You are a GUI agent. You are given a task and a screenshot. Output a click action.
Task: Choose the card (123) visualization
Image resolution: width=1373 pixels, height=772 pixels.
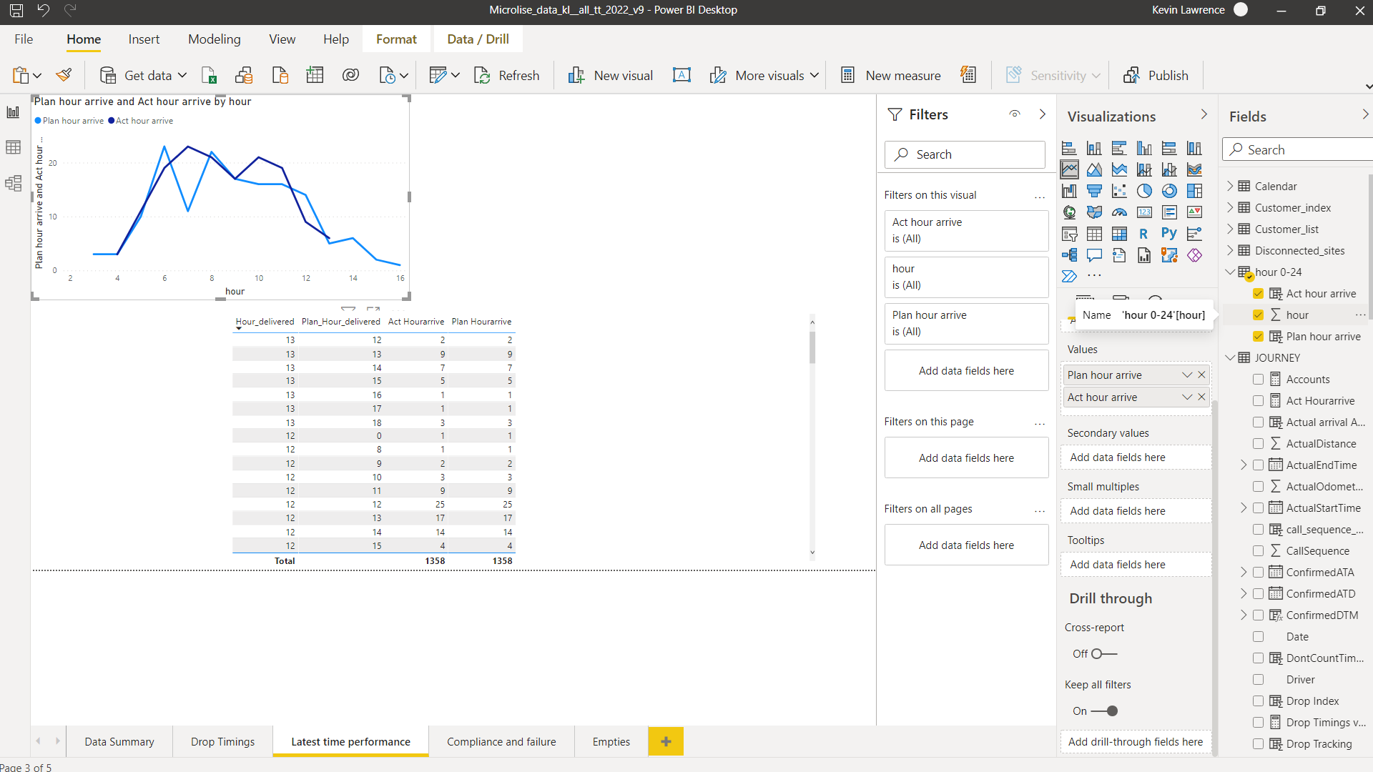(1144, 212)
